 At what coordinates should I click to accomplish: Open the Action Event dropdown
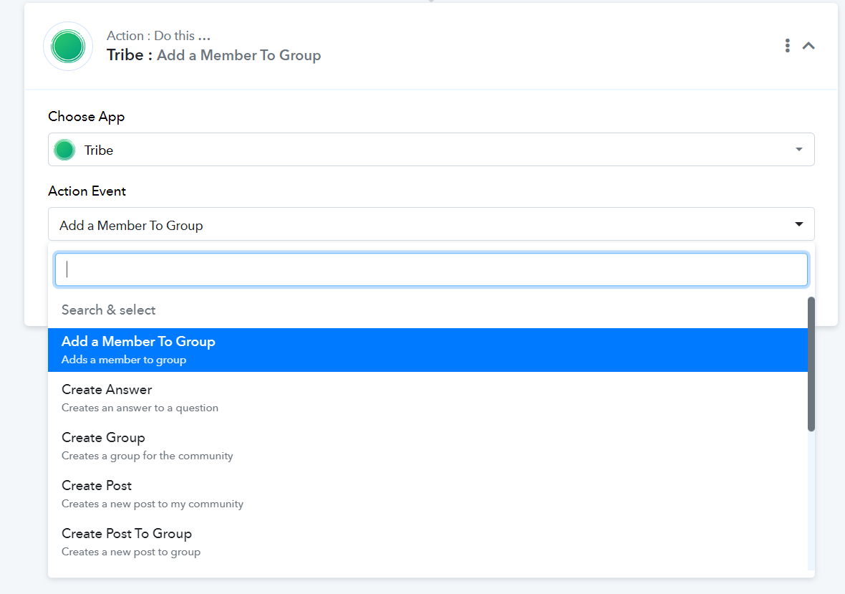coord(431,224)
